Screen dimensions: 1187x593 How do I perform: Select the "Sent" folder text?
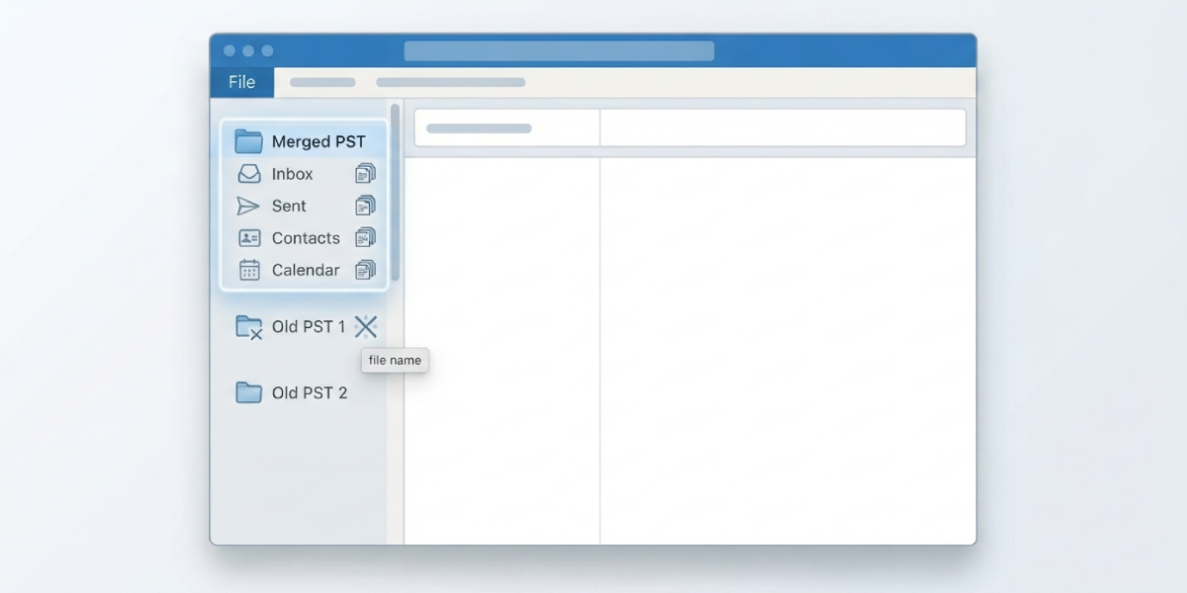(289, 206)
